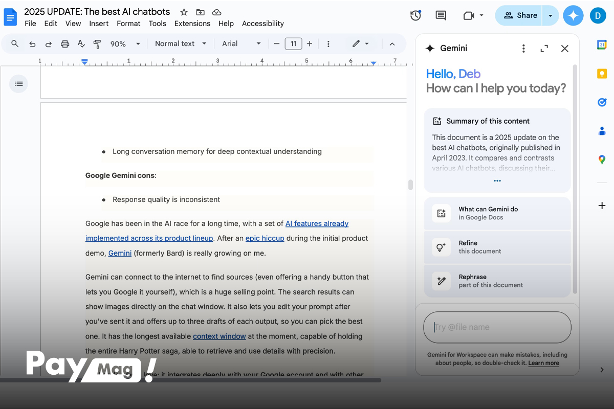
Task: Expand the video call options arrow
Action: click(481, 15)
